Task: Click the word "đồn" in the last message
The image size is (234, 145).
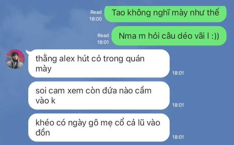Action: (43, 132)
